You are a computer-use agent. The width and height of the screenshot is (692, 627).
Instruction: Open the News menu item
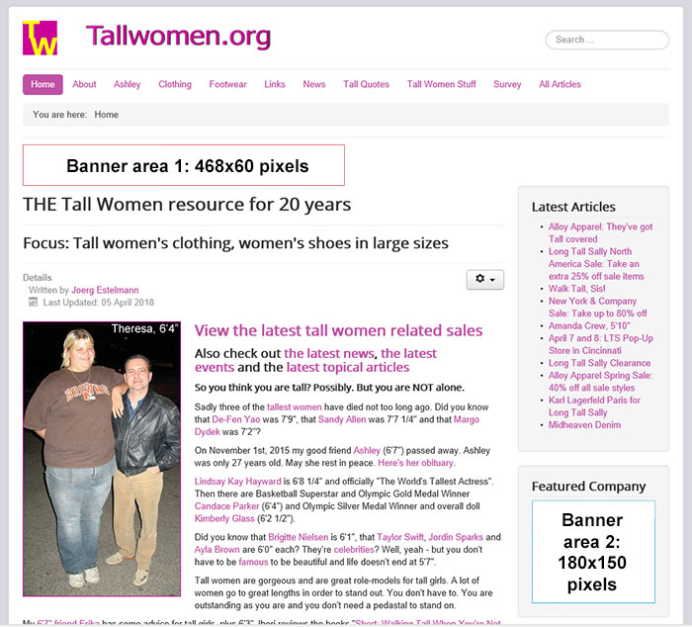(x=314, y=84)
